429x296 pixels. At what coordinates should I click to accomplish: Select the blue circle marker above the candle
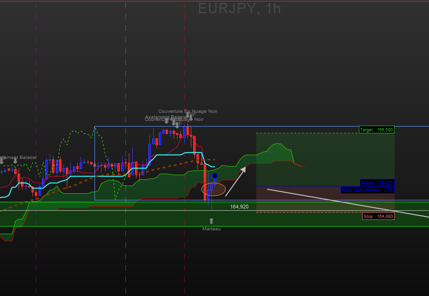[x=215, y=176]
